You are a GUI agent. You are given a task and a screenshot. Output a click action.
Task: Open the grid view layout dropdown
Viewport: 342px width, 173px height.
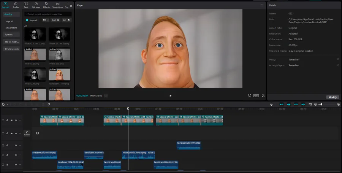pyautogui.click(x=46, y=20)
